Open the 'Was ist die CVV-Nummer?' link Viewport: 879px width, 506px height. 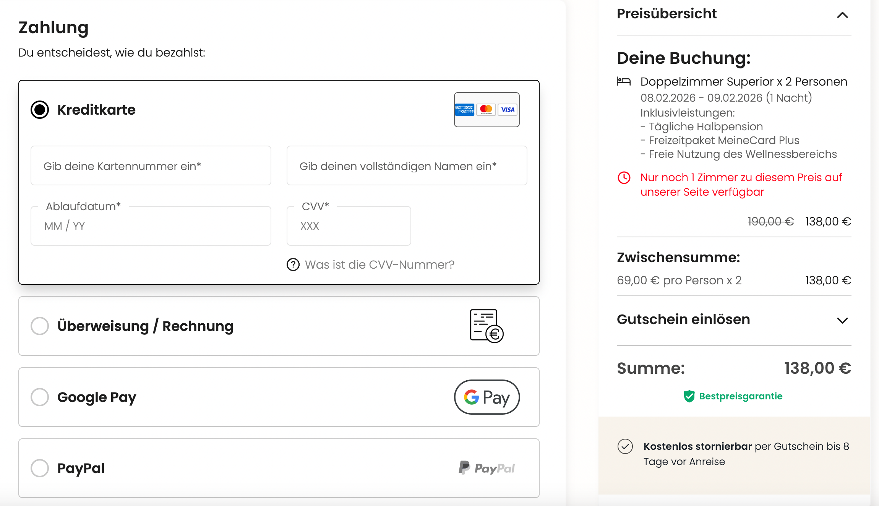click(379, 264)
